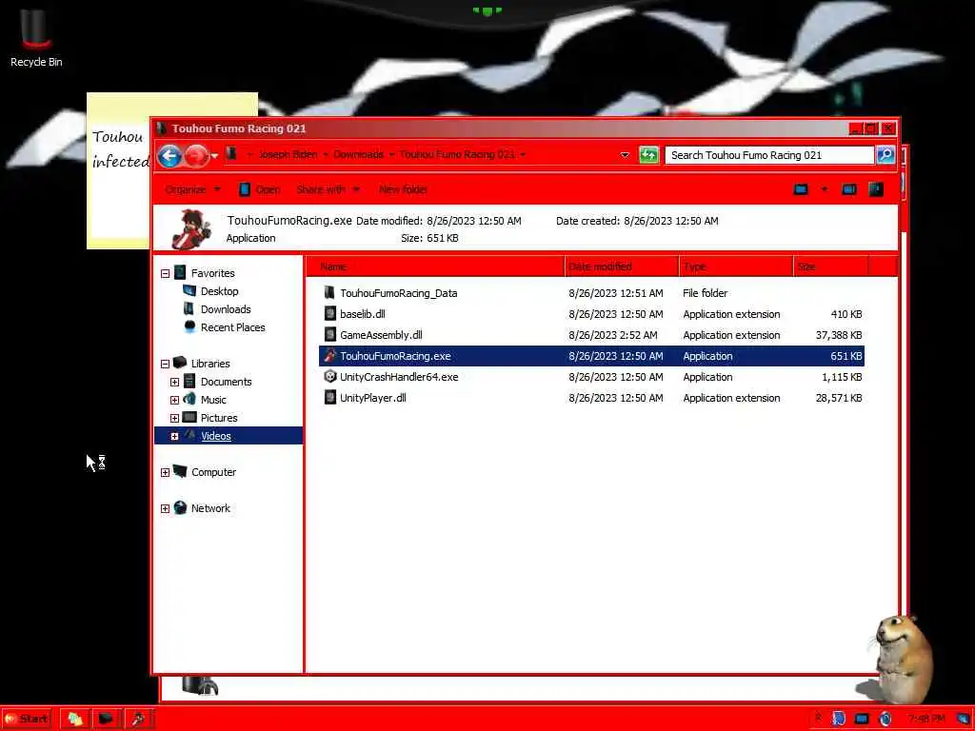The image size is (975, 731).
Task: Expand the Music library node
Action: (175, 401)
